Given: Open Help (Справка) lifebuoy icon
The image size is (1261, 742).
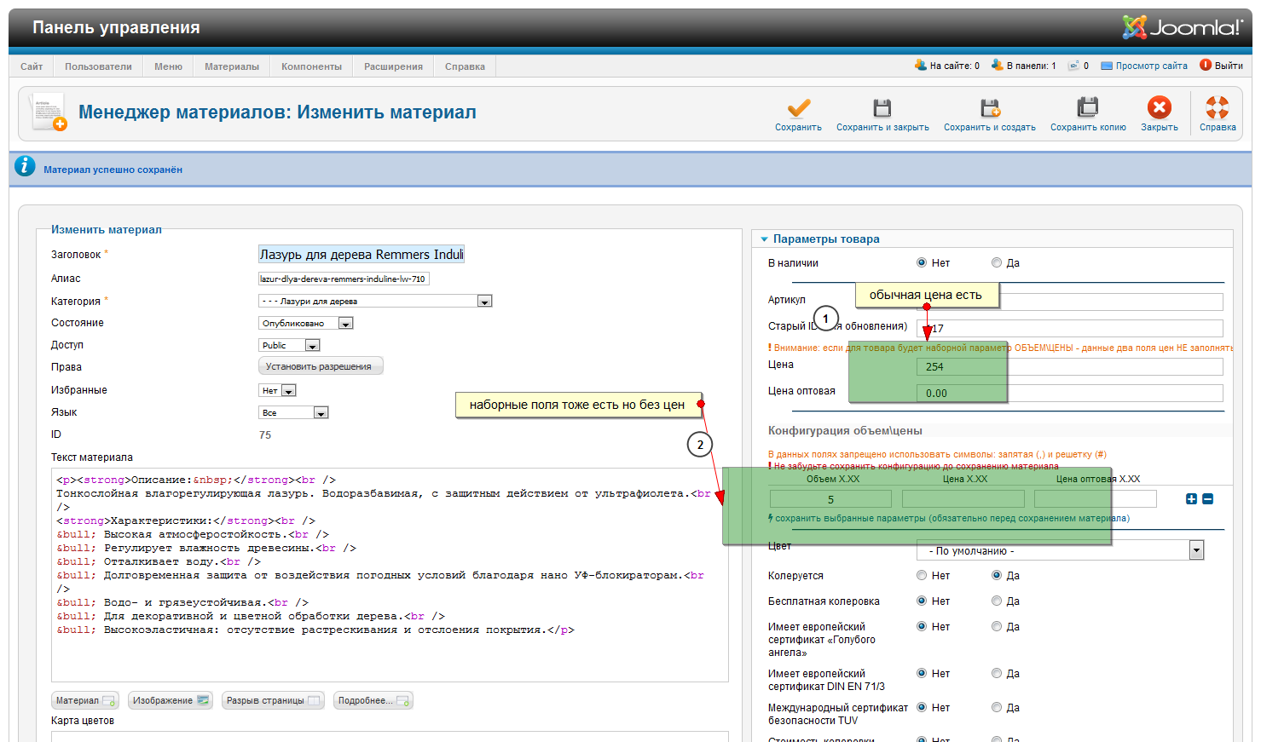Looking at the screenshot, I should (x=1217, y=108).
